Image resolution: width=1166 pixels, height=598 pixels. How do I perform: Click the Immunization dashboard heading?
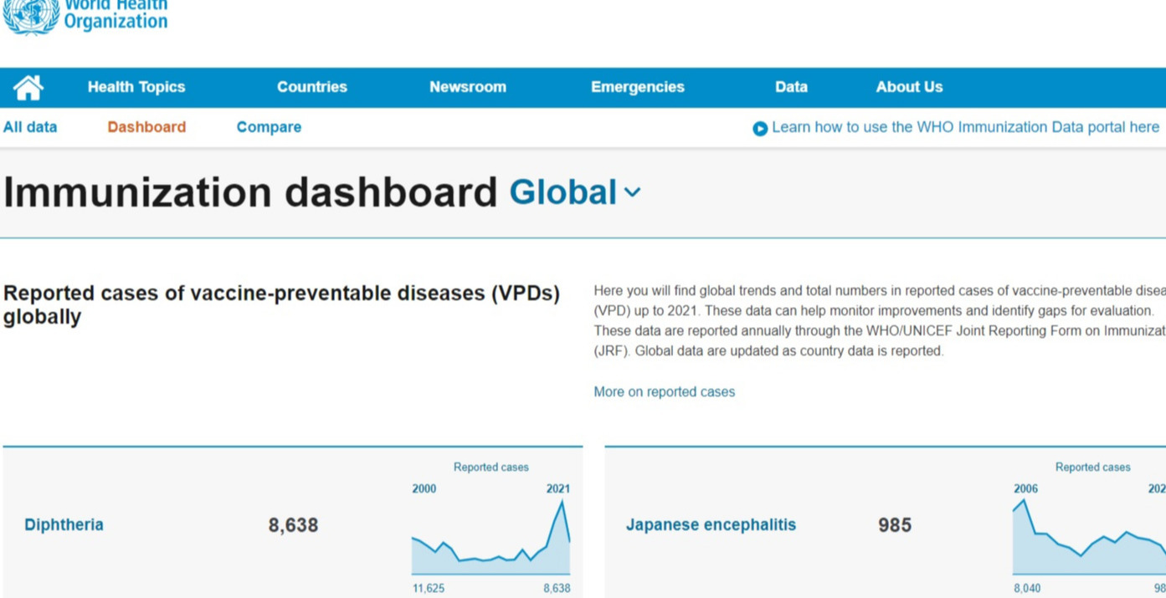coord(250,192)
